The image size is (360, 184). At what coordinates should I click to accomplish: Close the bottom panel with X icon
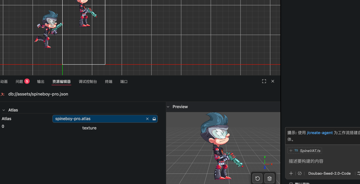(x=273, y=81)
